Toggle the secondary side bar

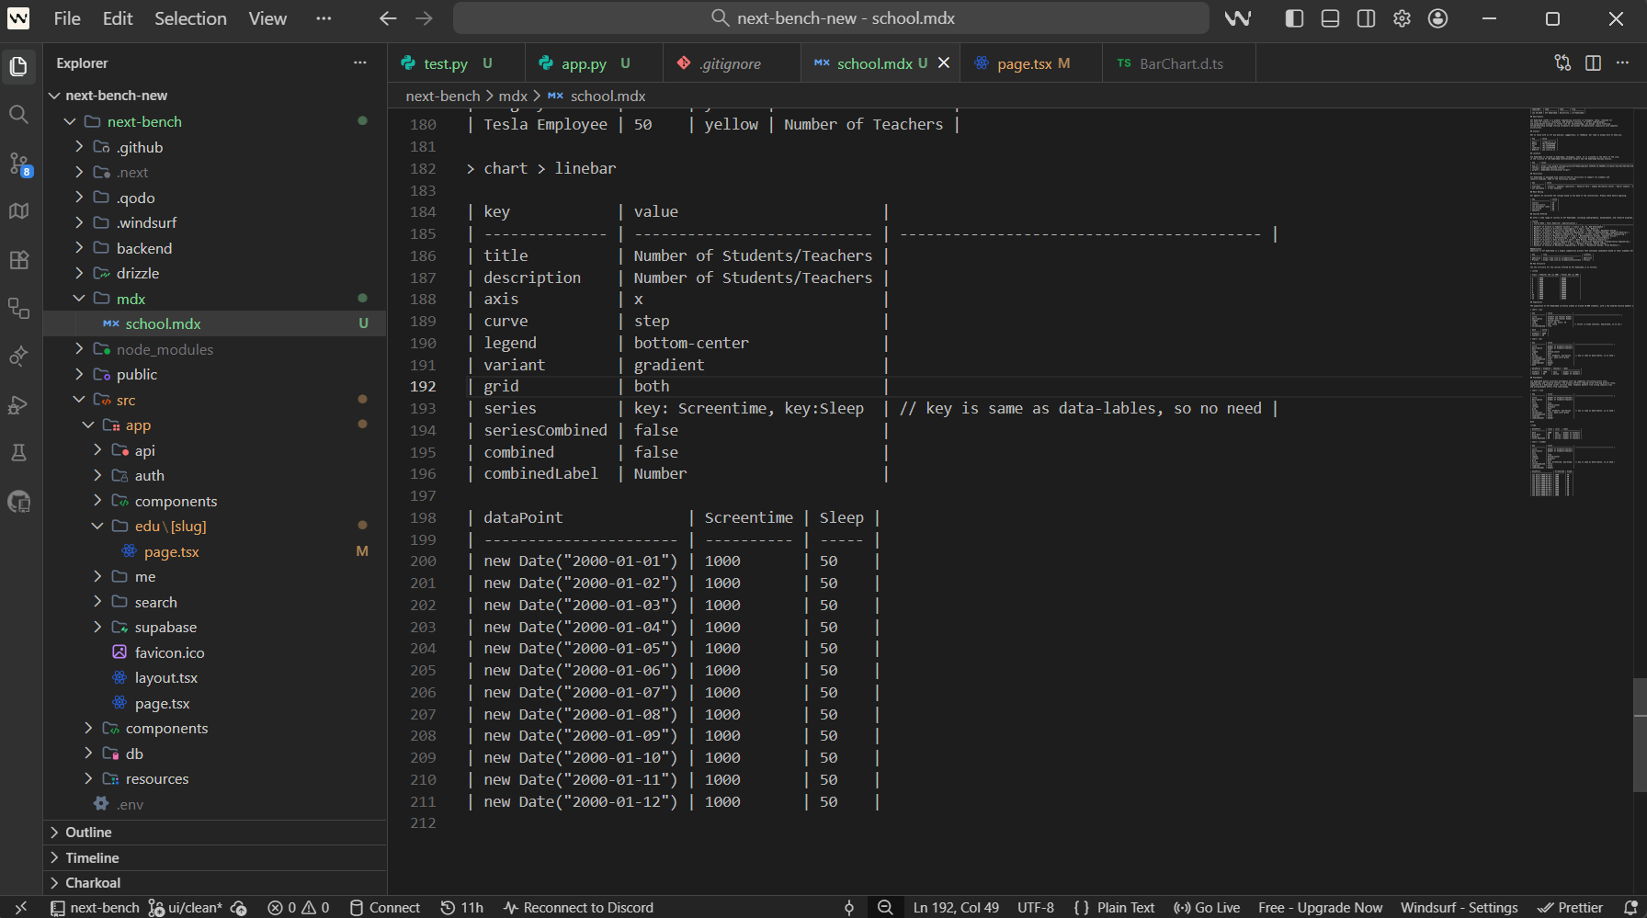click(x=1366, y=18)
